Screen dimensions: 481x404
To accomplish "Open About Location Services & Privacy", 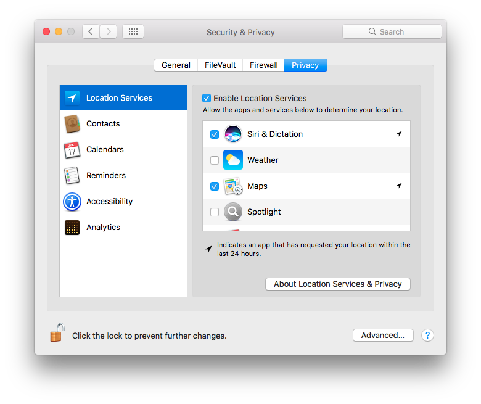I will 338,284.
